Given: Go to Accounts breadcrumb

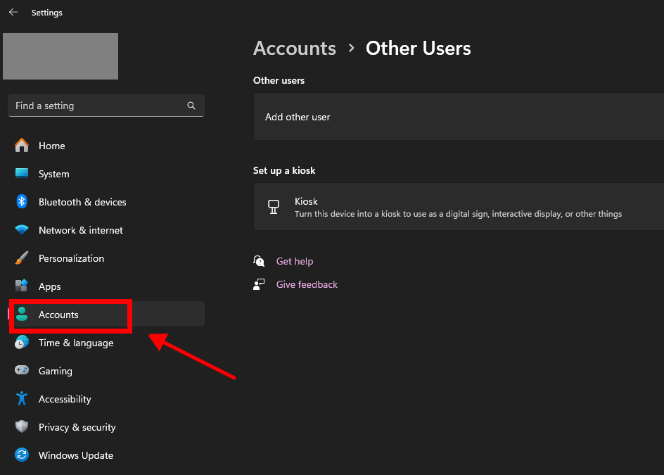Looking at the screenshot, I should (x=295, y=49).
